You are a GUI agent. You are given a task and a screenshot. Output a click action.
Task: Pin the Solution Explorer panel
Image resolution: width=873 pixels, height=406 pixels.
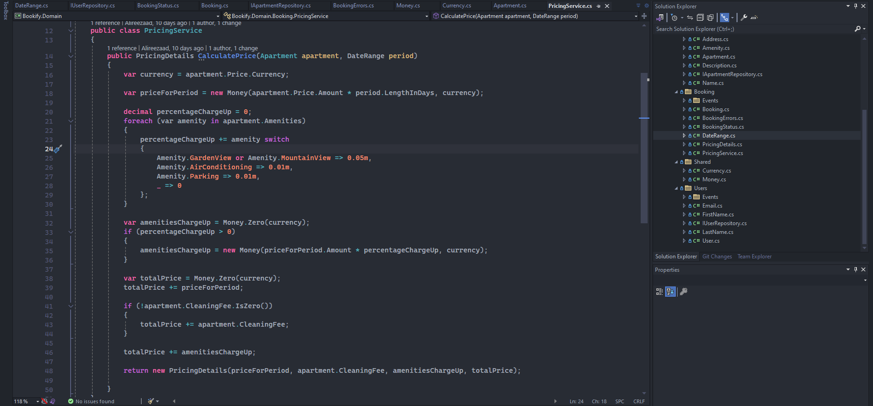[x=856, y=6]
